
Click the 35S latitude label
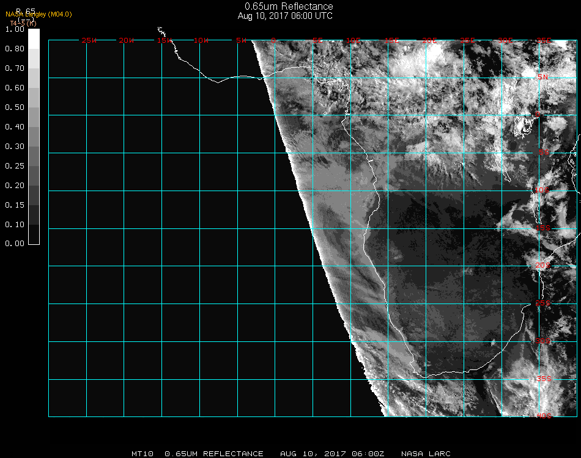[544, 379]
